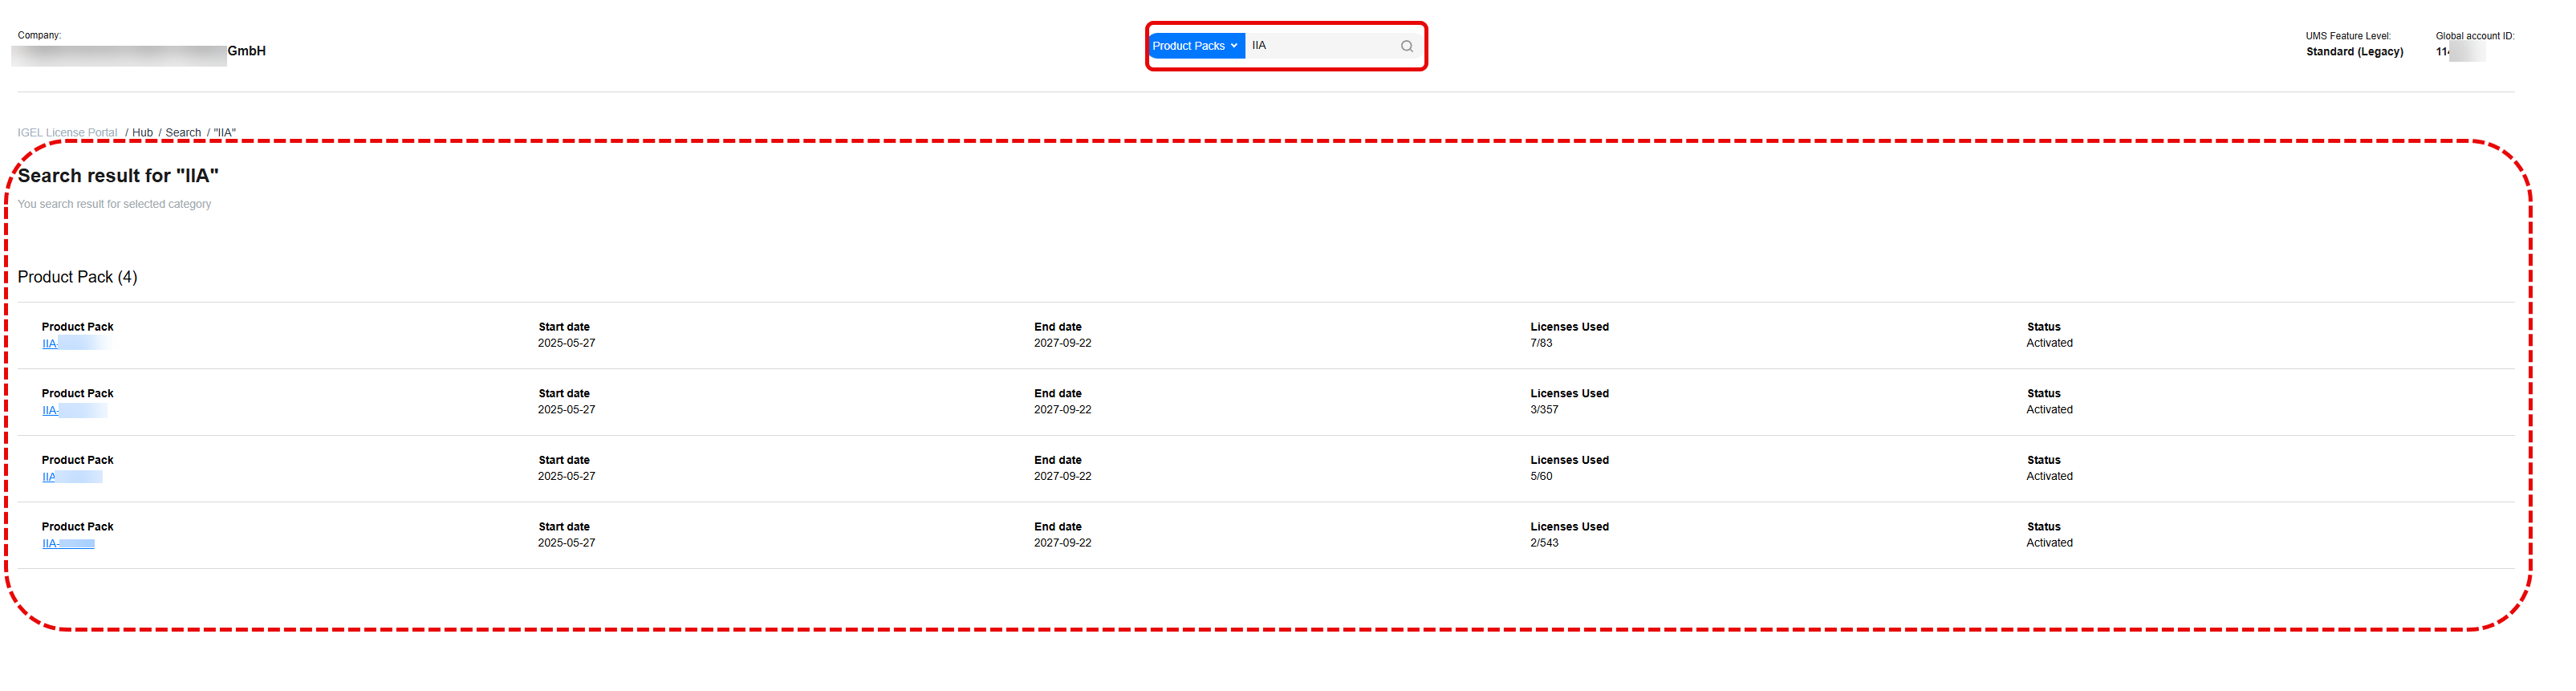Open the Product Packs category dropdown
The width and height of the screenshot is (2576, 691).
[1195, 46]
